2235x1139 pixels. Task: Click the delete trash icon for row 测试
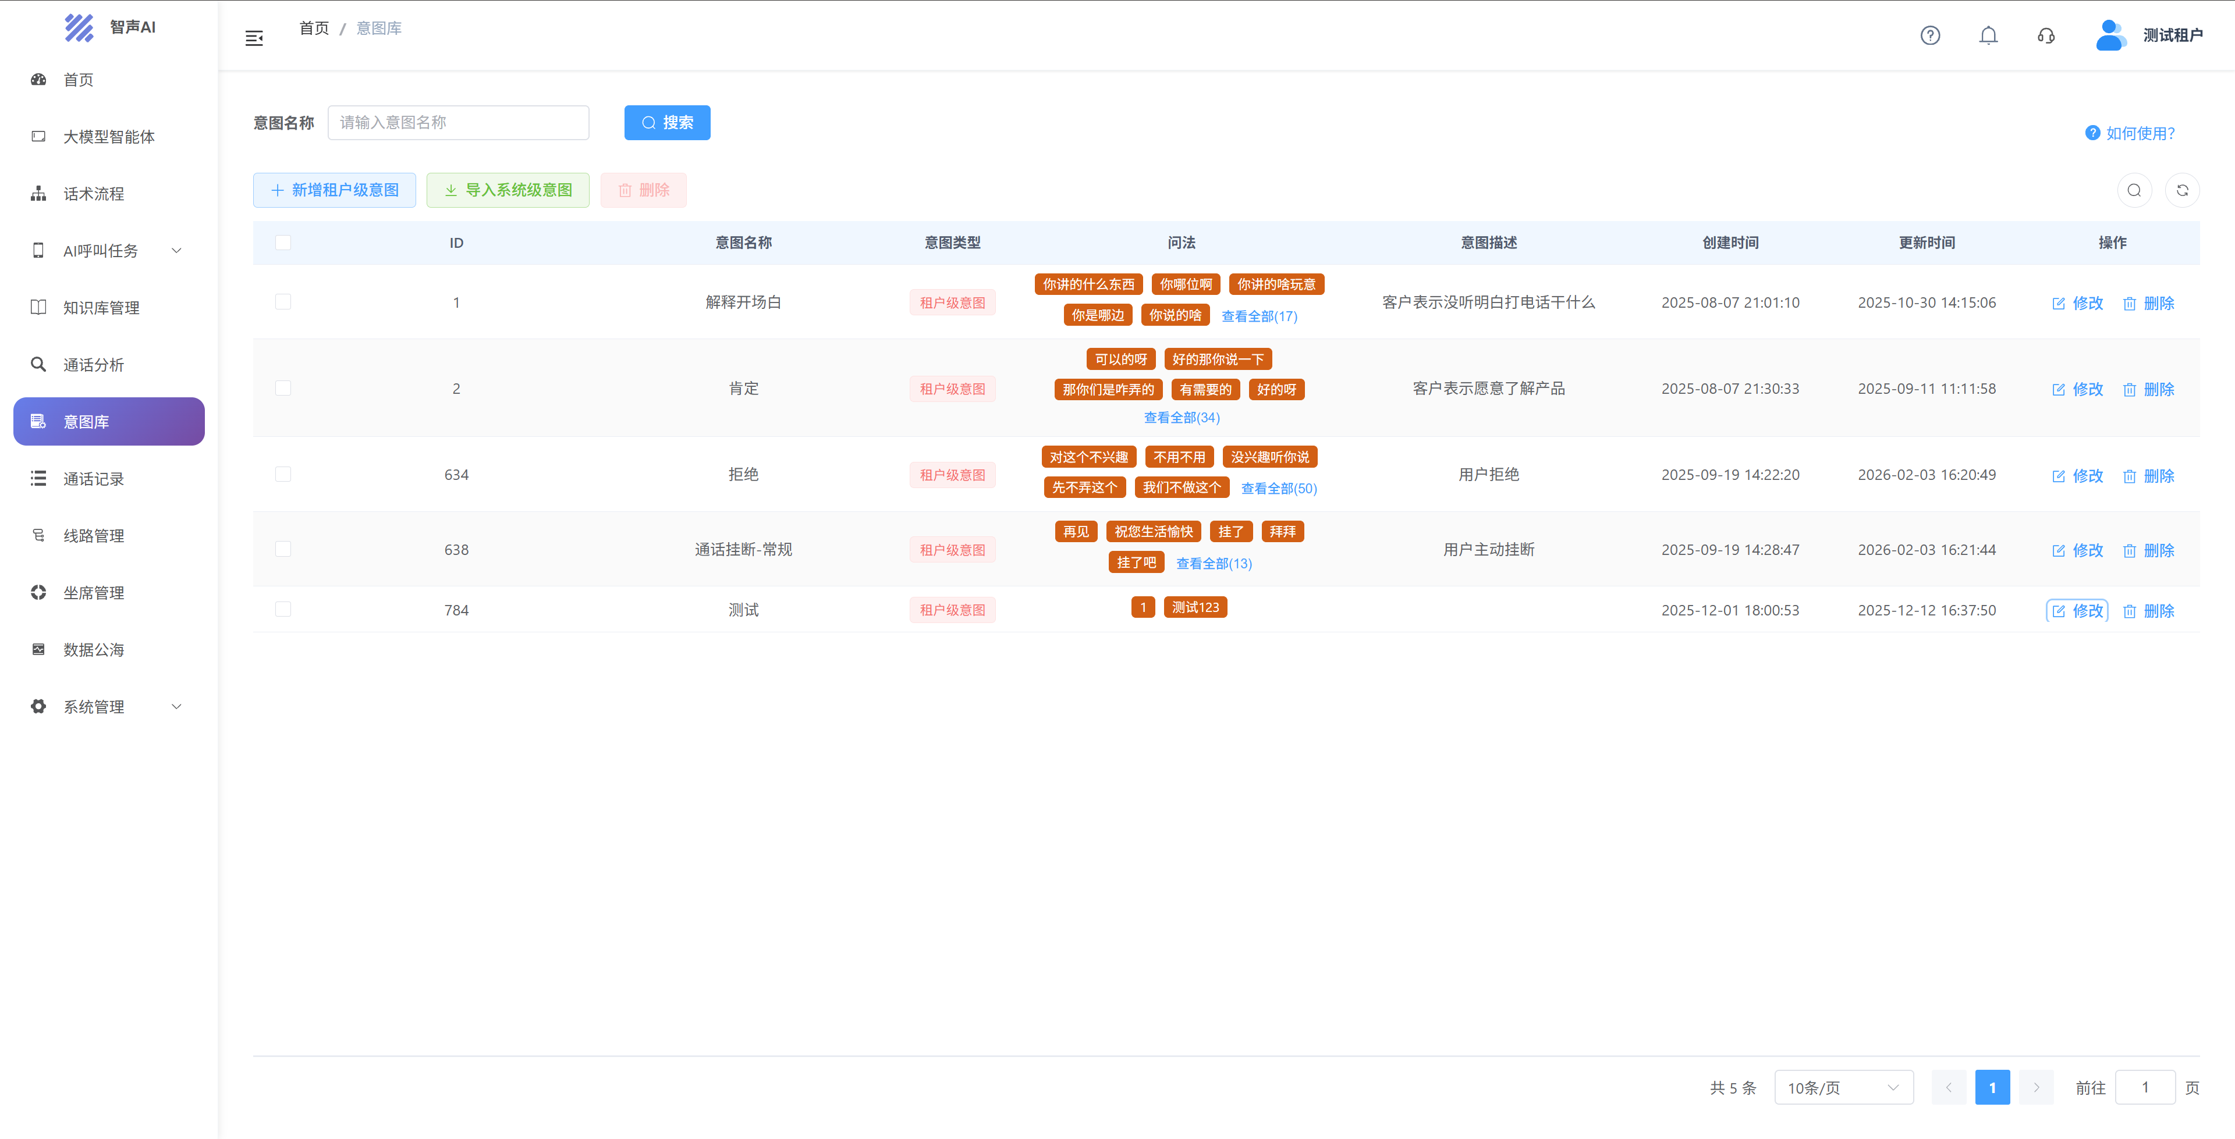pos(2129,611)
